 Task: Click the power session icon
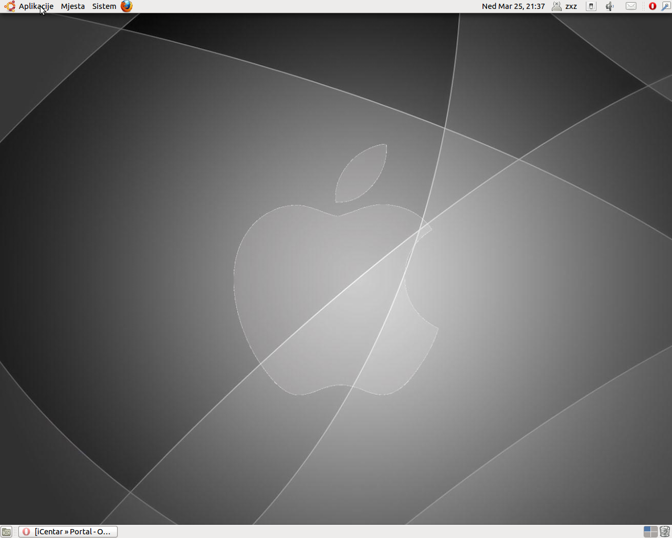point(591,6)
